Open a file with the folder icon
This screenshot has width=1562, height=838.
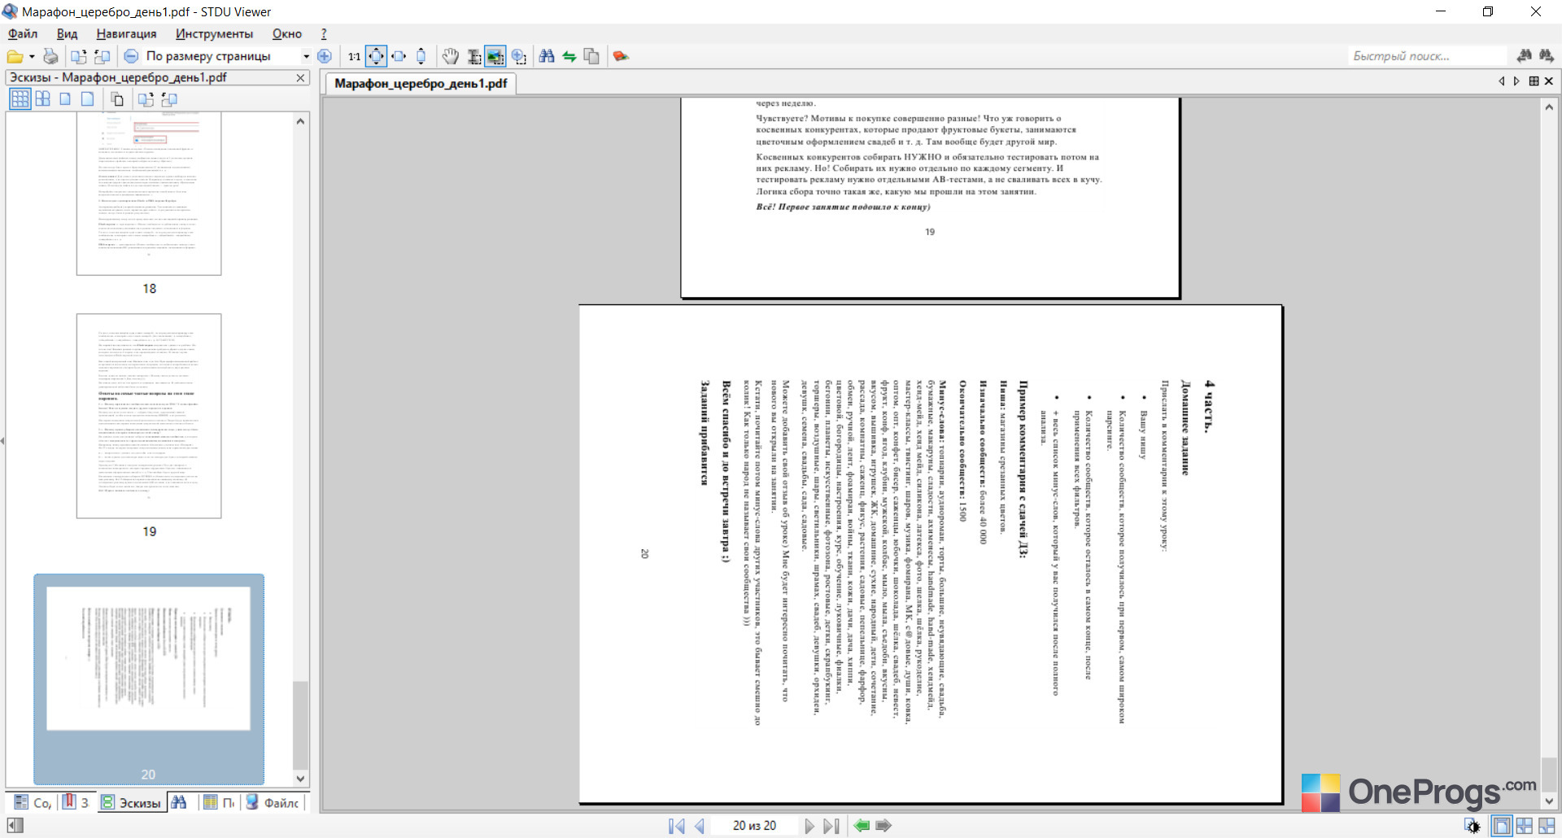tap(15, 56)
